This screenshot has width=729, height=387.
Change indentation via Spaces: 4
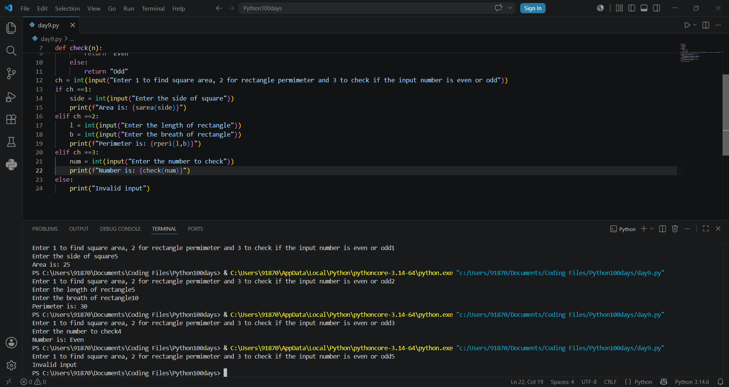pos(562,382)
